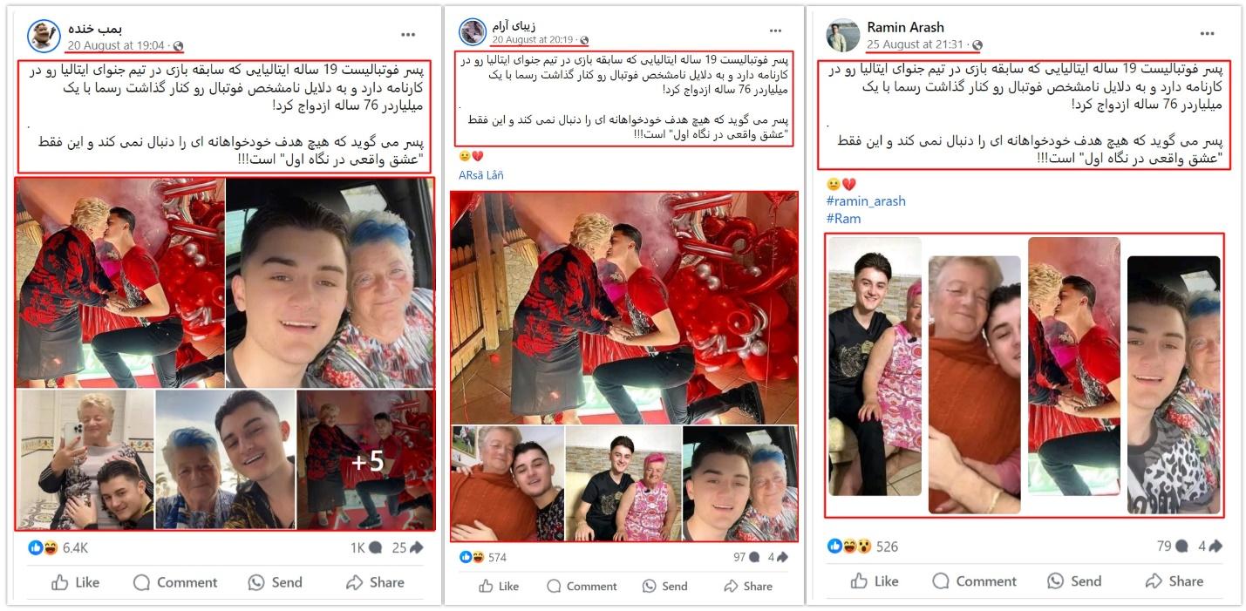1246x611 pixels.
Task: Open three-dots menu on Ramin Arash post
Action: coord(1207,34)
